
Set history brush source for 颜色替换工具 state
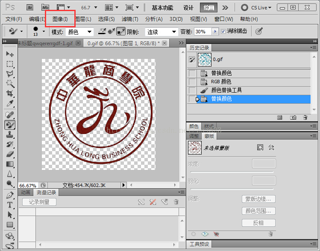coord(192,90)
